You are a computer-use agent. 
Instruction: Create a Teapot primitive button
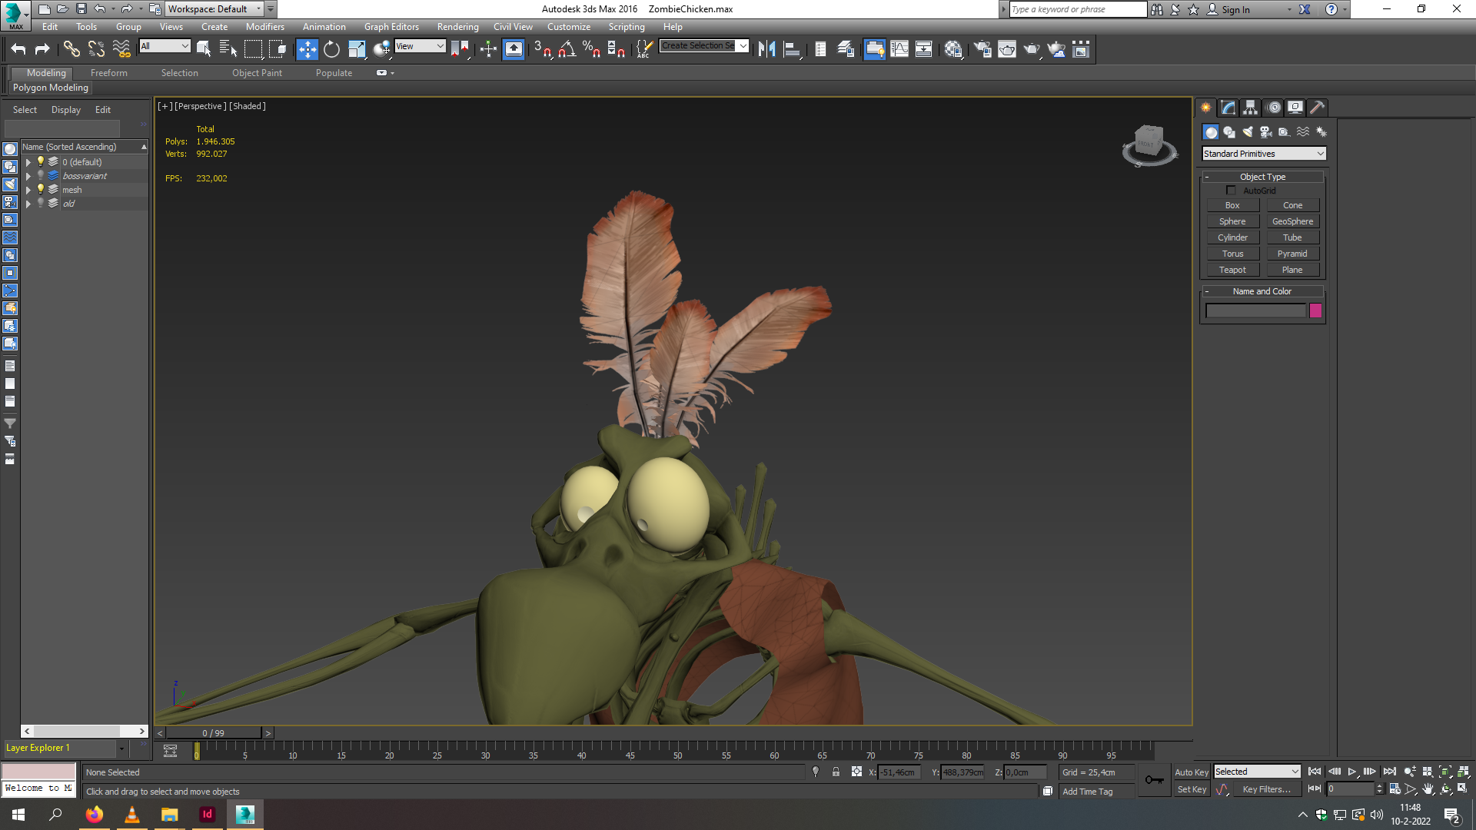click(x=1232, y=270)
